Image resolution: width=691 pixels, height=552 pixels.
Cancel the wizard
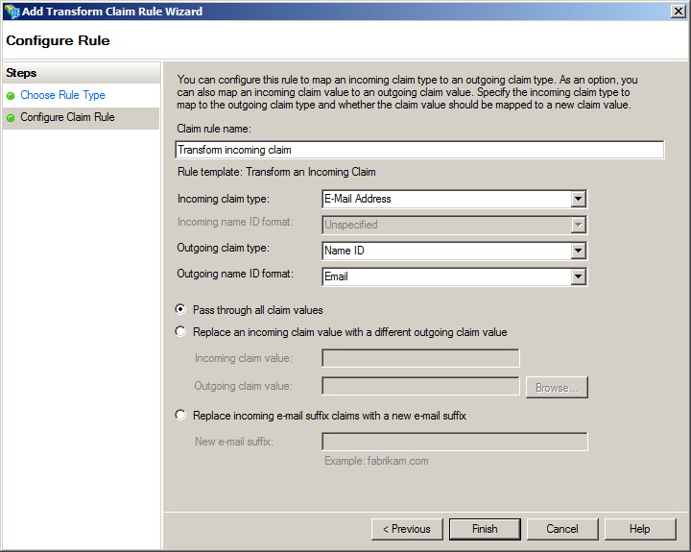pyautogui.click(x=562, y=529)
